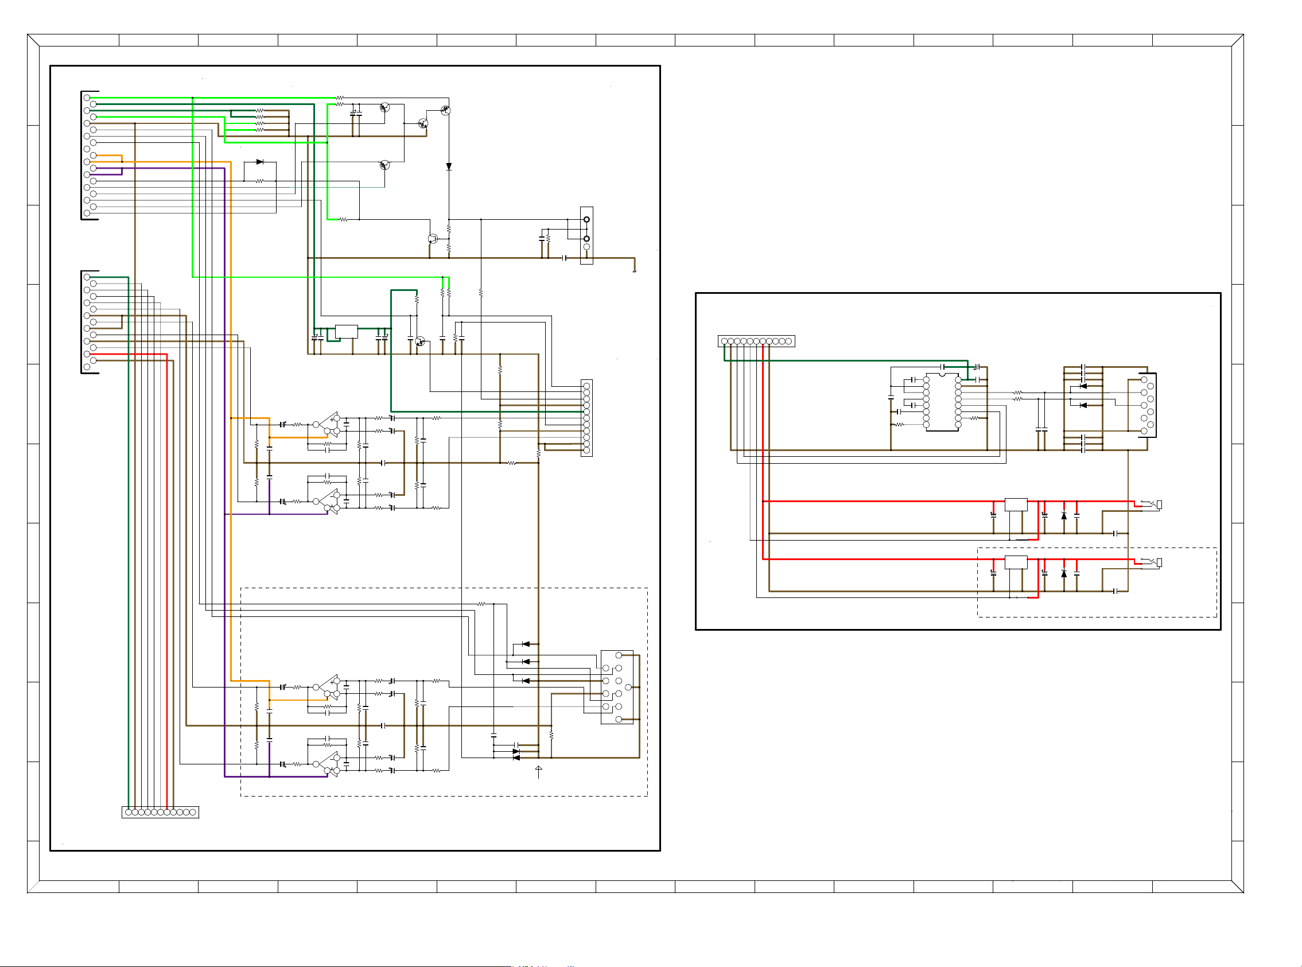Click the bottommost op-amp triangle symbol
The height and width of the screenshot is (967, 1302).
(331, 764)
